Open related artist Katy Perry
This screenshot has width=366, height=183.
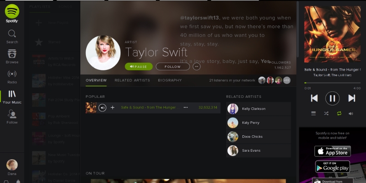(x=258, y=123)
